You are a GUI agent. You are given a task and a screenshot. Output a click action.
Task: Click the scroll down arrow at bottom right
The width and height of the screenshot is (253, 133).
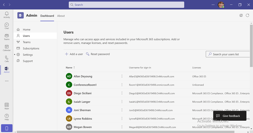pyautogui.click(x=251, y=129)
